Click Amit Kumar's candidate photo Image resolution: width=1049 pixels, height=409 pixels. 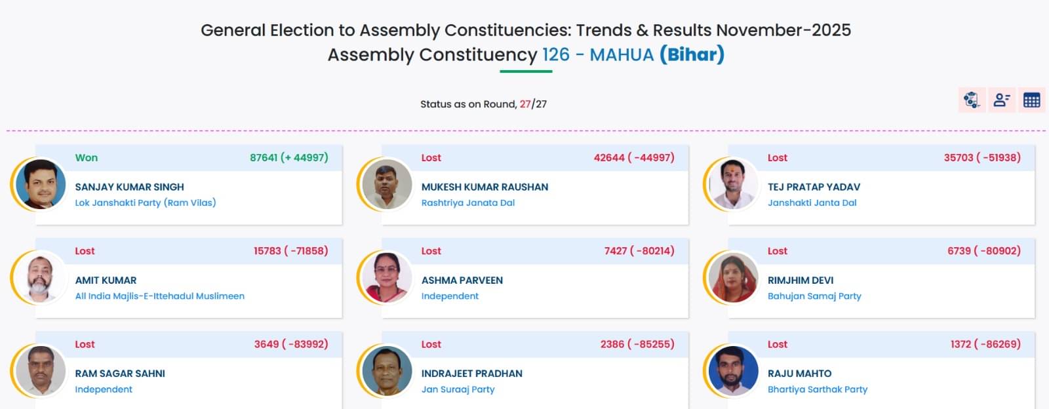click(x=41, y=278)
